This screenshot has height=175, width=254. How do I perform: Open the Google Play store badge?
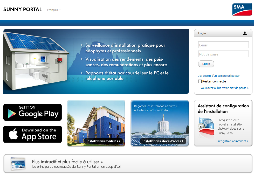(x=32, y=112)
